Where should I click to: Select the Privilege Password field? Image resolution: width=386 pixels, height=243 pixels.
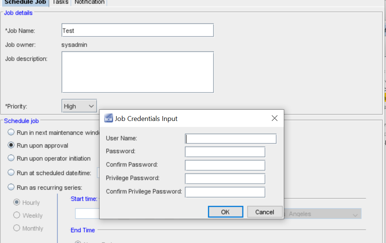click(225, 178)
